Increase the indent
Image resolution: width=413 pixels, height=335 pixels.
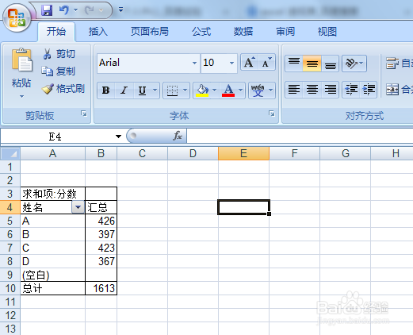(369, 90)
